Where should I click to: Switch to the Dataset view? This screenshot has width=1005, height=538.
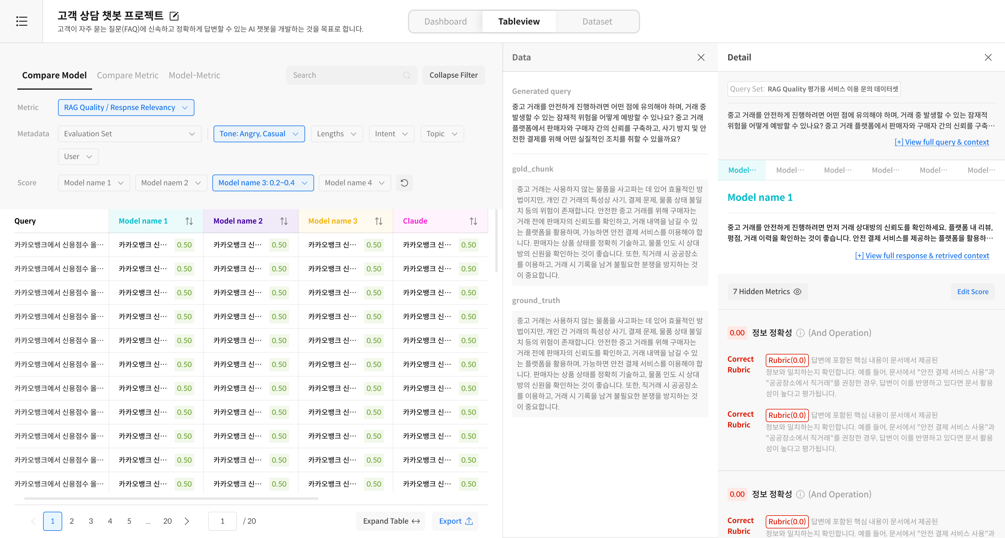point(597,22)
